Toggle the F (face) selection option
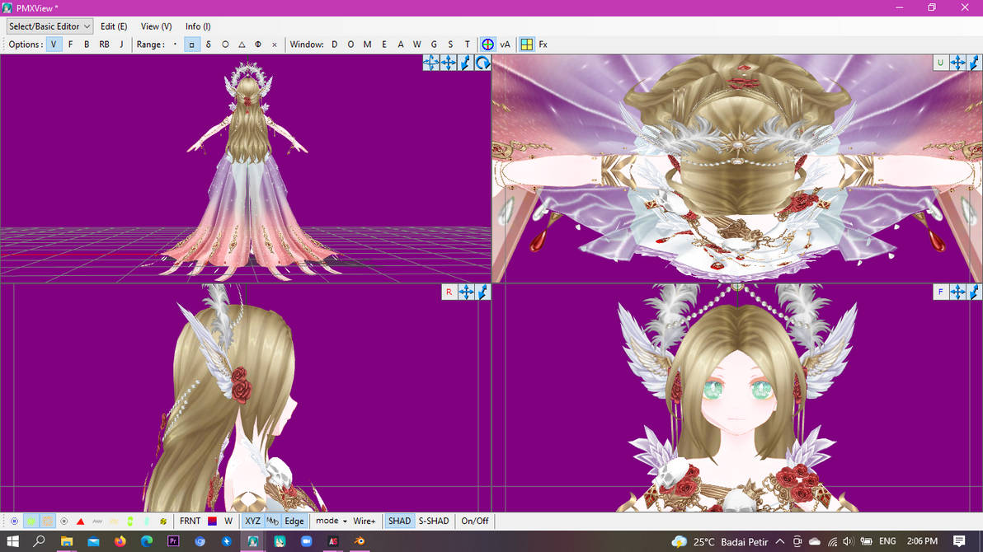The height and width of the screenshot is (552, 983). click(x=70, y=44)
